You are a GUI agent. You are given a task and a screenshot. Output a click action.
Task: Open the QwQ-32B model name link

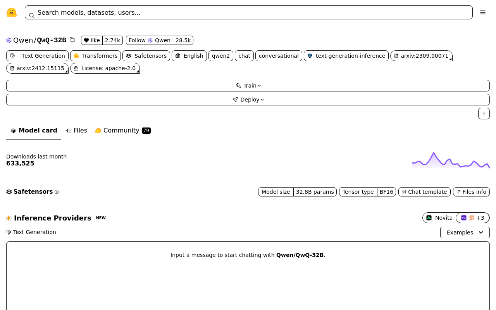(52, 40)
